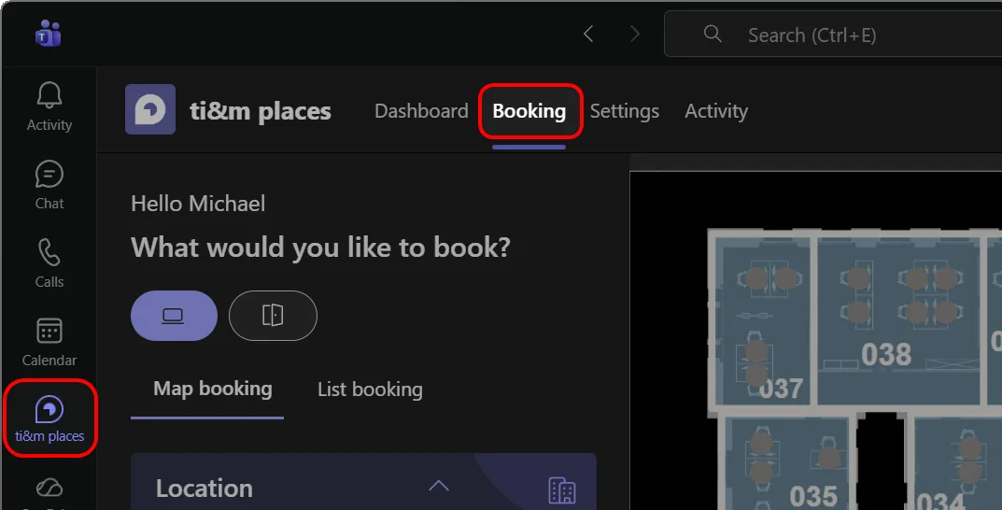Click the ti&m places app logo

coord(150,109)
